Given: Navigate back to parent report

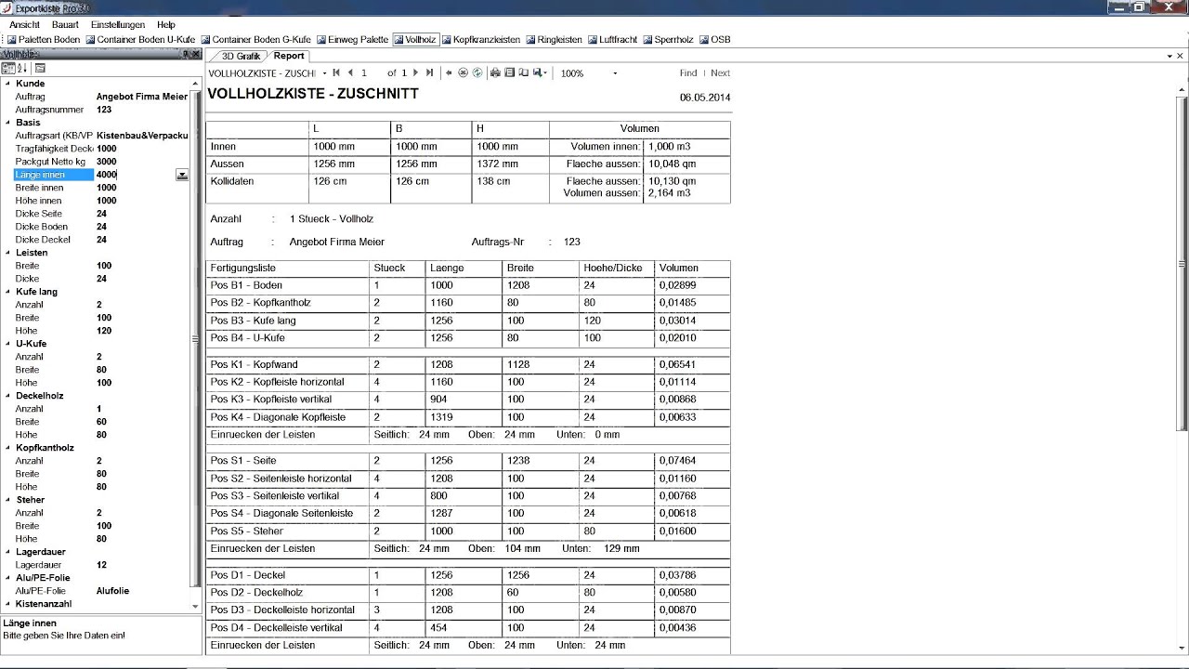Looking at the screenshot, I should 450,72.
